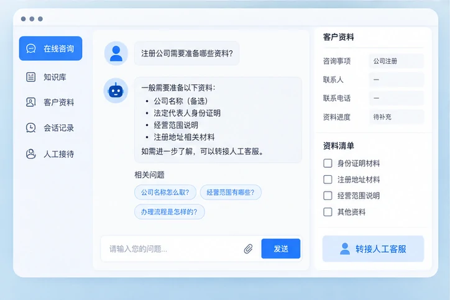Select 人工接待 in sidebar
This screenshot has width=450, height=300.
[x=50, y=154]
